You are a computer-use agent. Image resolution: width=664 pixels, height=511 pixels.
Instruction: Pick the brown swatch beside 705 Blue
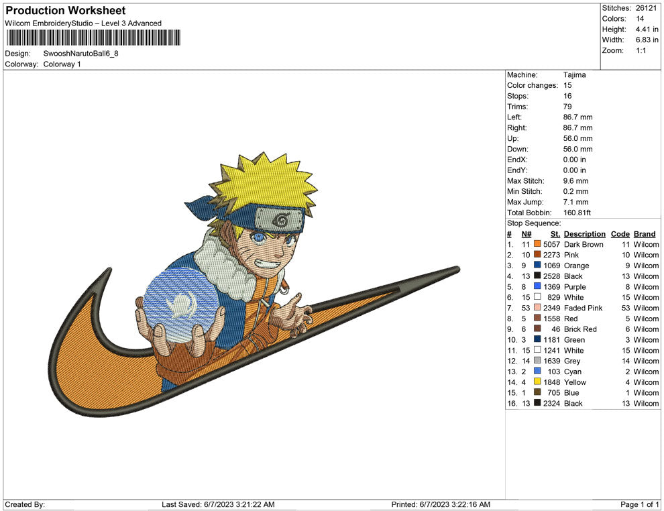pyautogui.click(x=537, y=392)
